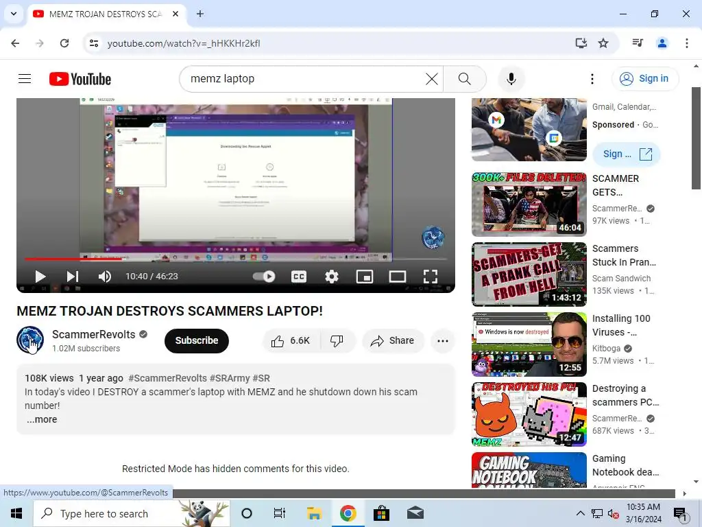Open 'Installing 100 Viruses' video thumbnail
702x527 pixels.
529,344
